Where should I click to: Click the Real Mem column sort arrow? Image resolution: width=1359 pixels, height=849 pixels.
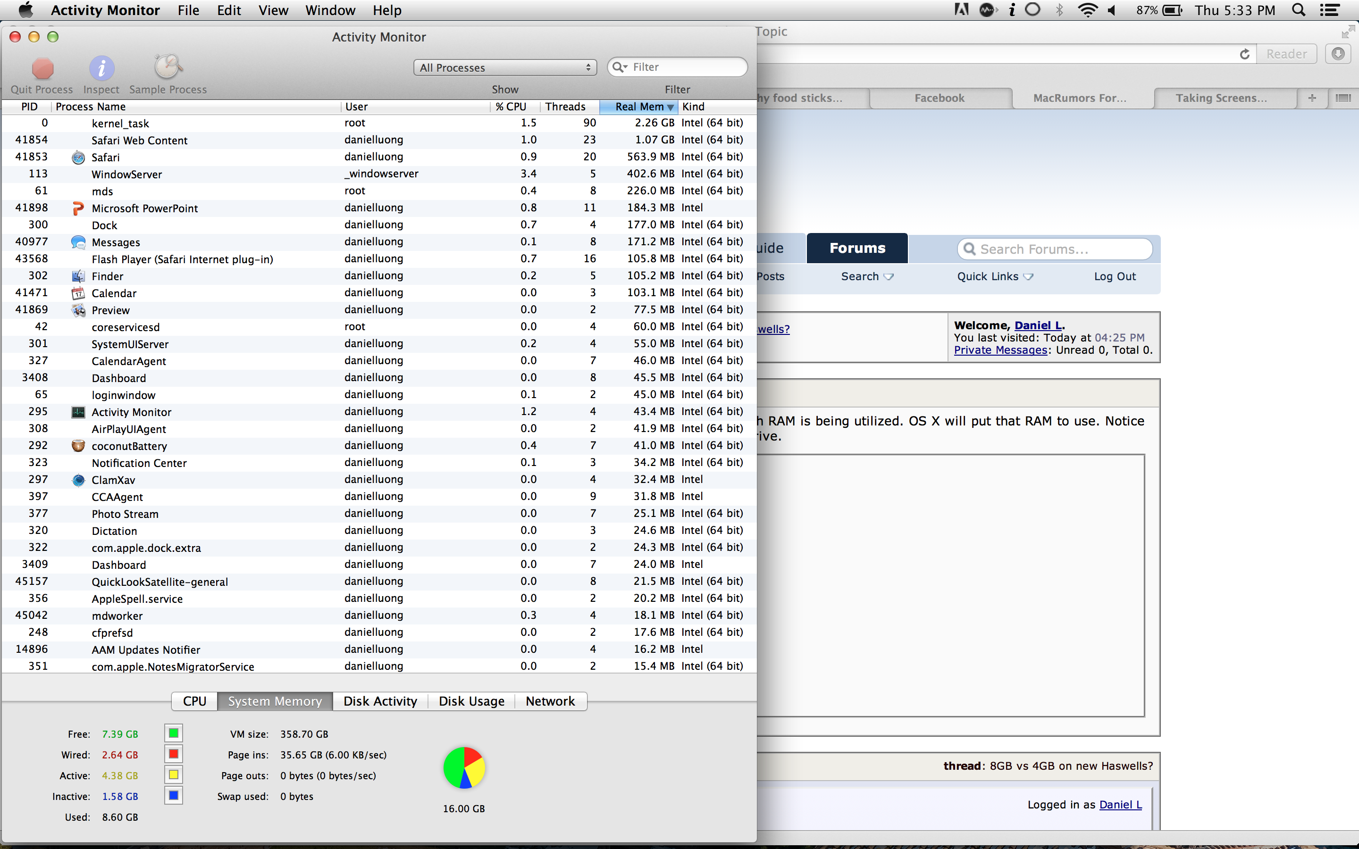coord(670,107)
